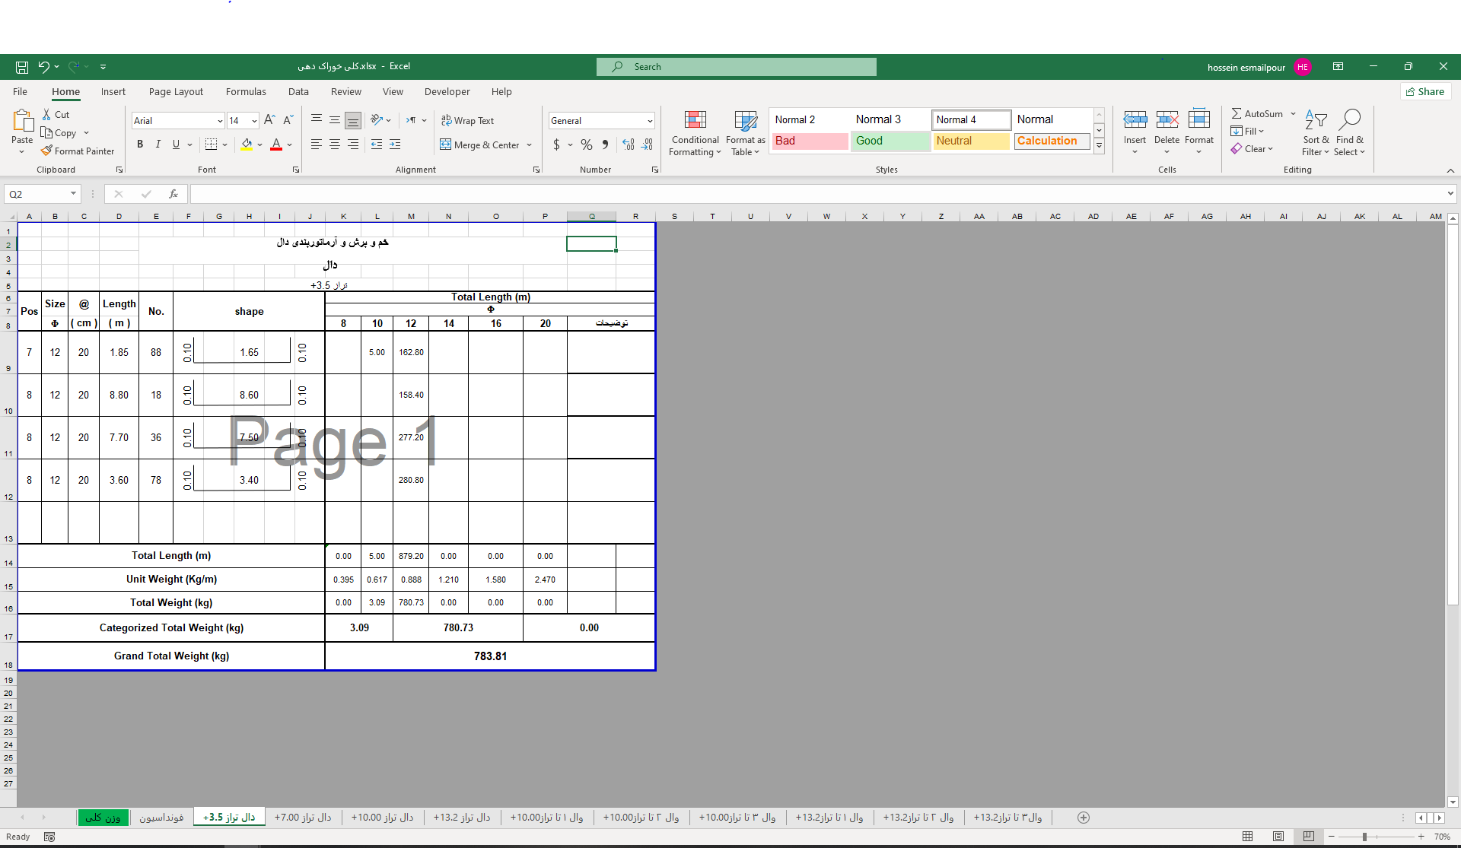The width and height of the screenshot is (1461, 848).
Task: Open the Merge & Center dropdown arrow
Action: [x=529, y=145]
